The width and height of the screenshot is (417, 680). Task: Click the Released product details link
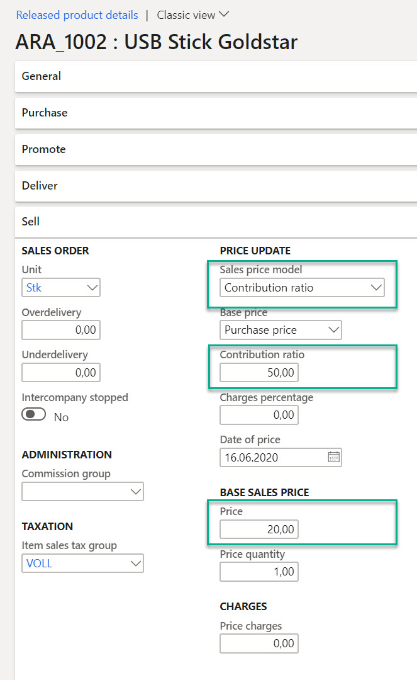coord(77,14)
